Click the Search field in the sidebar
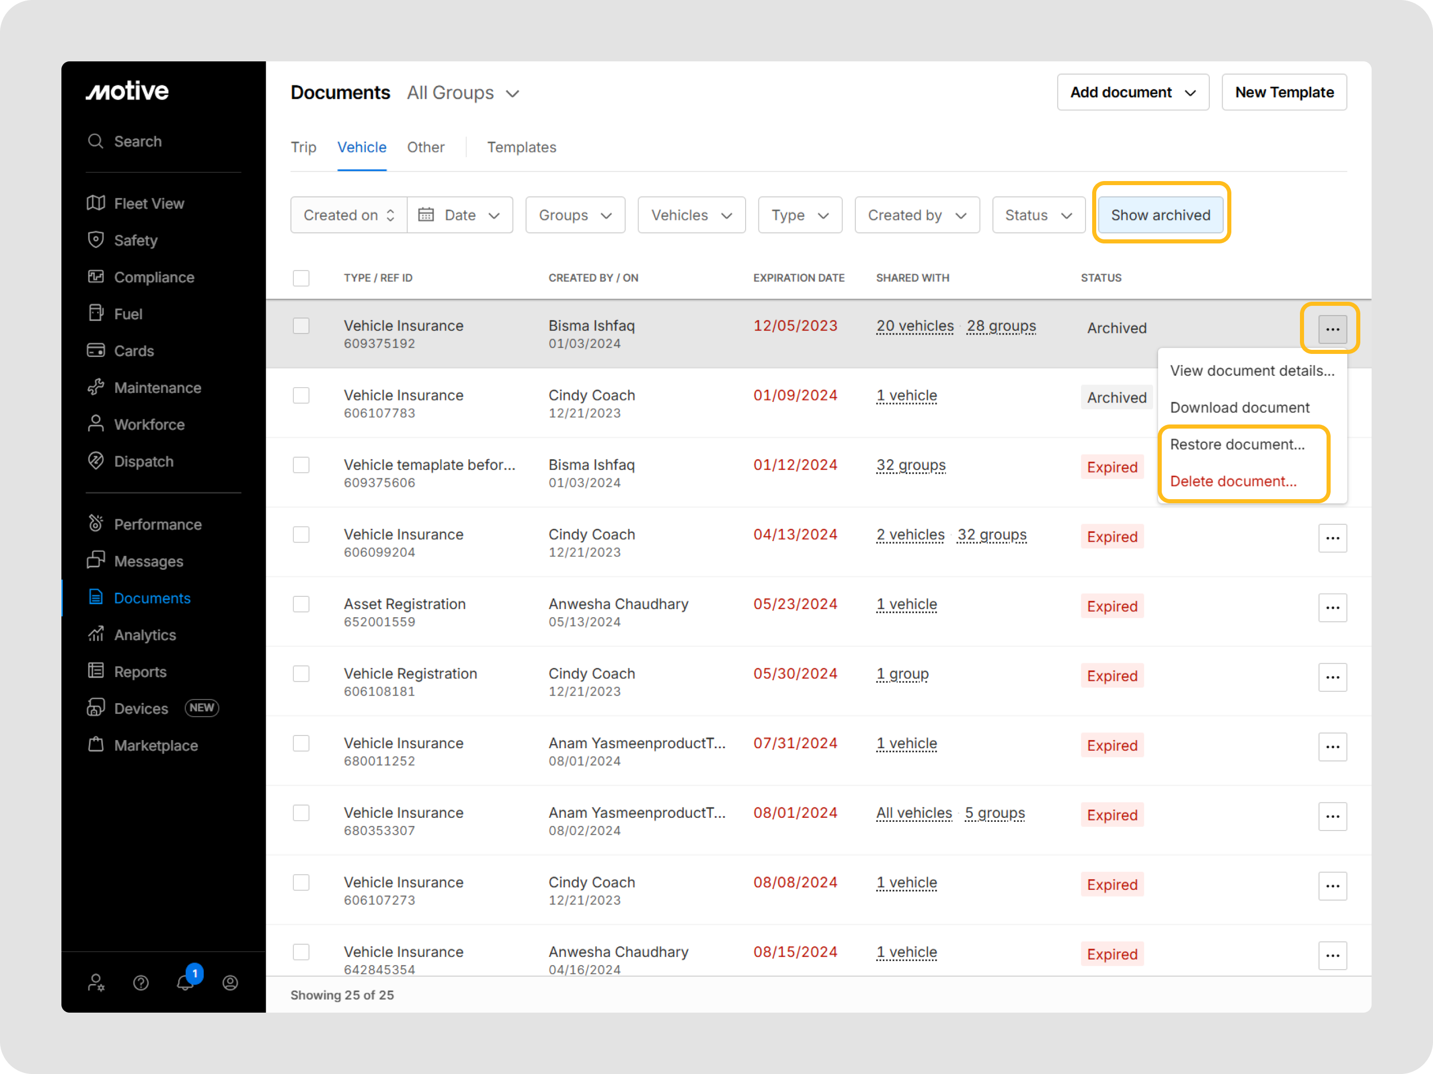The height and width of the screenshot is (1074, 1433). (x=138, y=141)
